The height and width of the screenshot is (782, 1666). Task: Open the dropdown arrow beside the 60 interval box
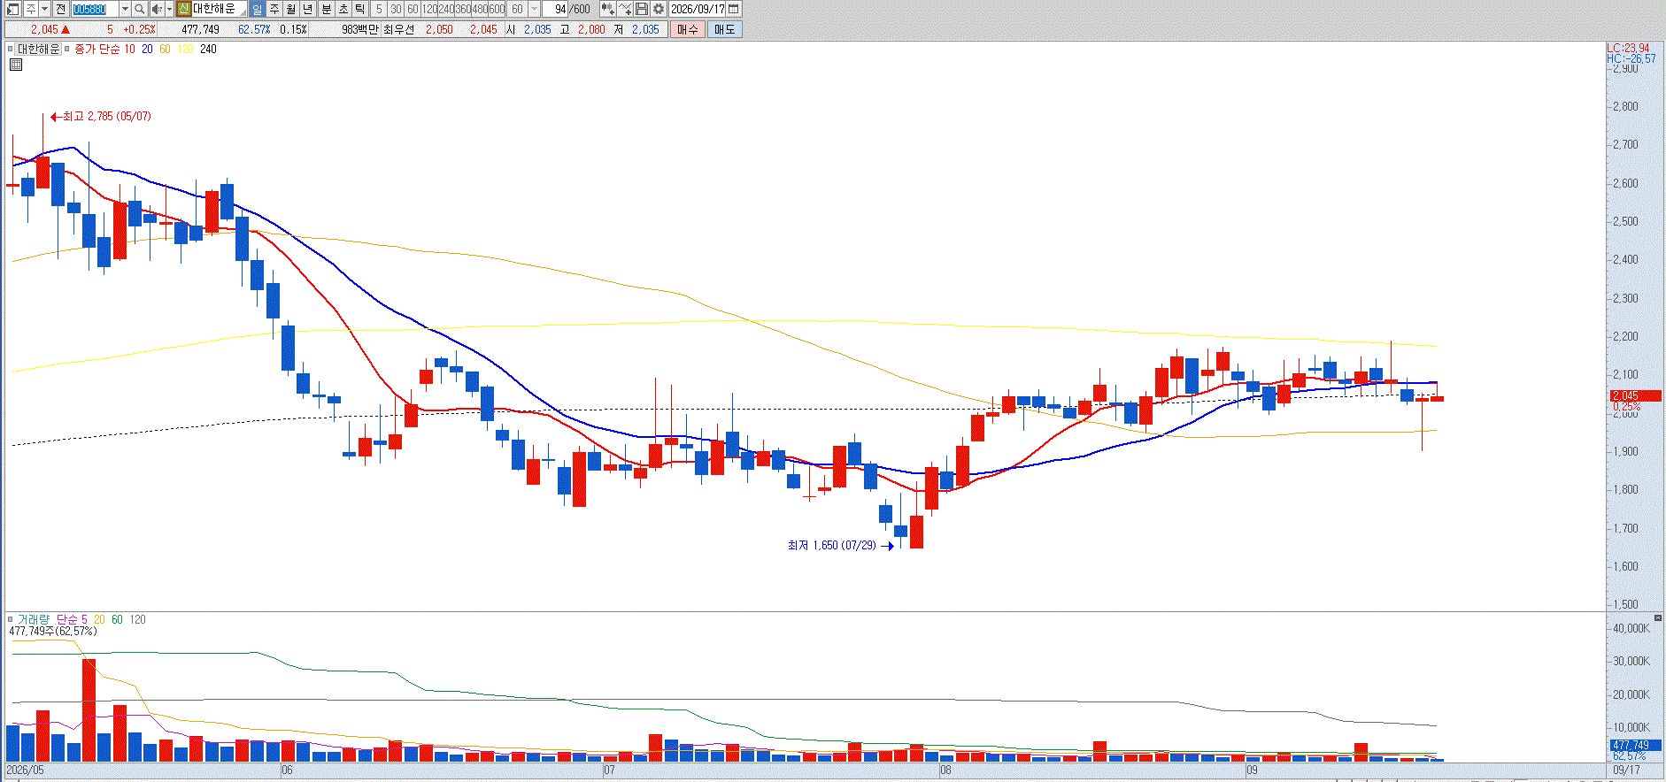[x=534, y=9]
